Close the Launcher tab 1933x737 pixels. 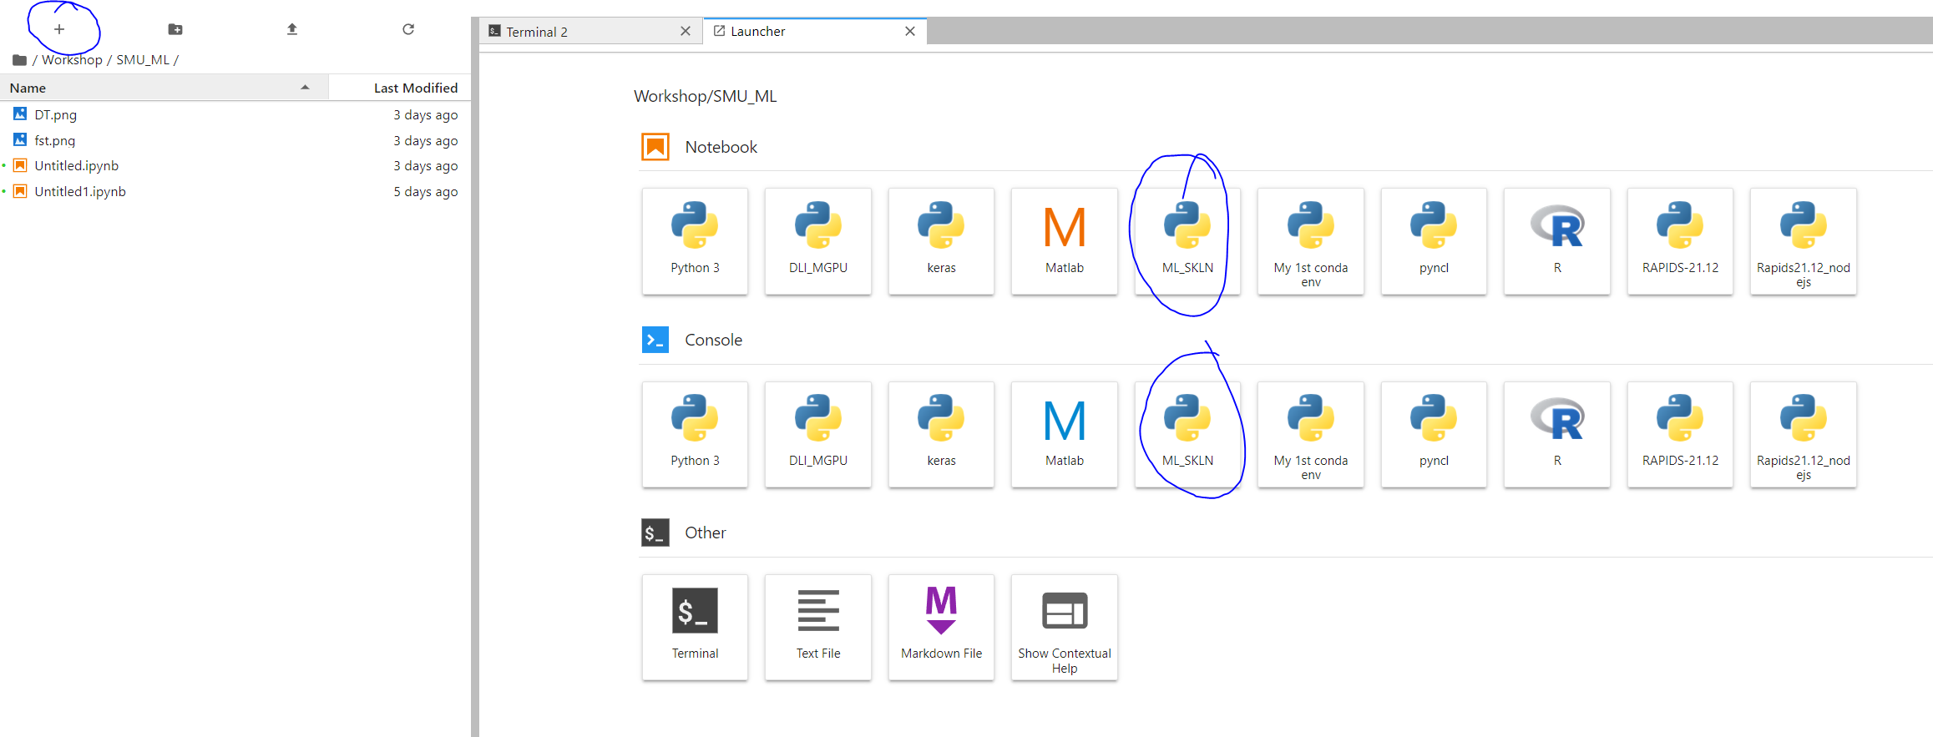point(910,31)
